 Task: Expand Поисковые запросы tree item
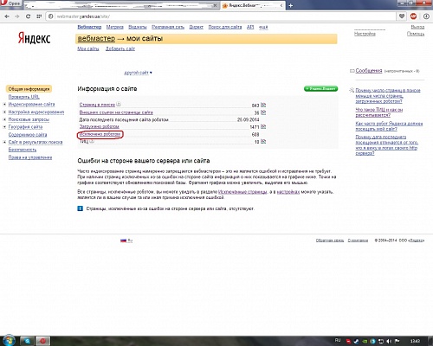(4, 119)
